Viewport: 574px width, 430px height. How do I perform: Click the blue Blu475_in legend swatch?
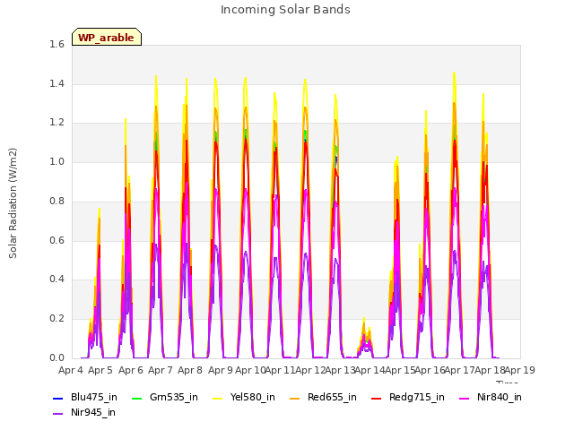[57, 398]
